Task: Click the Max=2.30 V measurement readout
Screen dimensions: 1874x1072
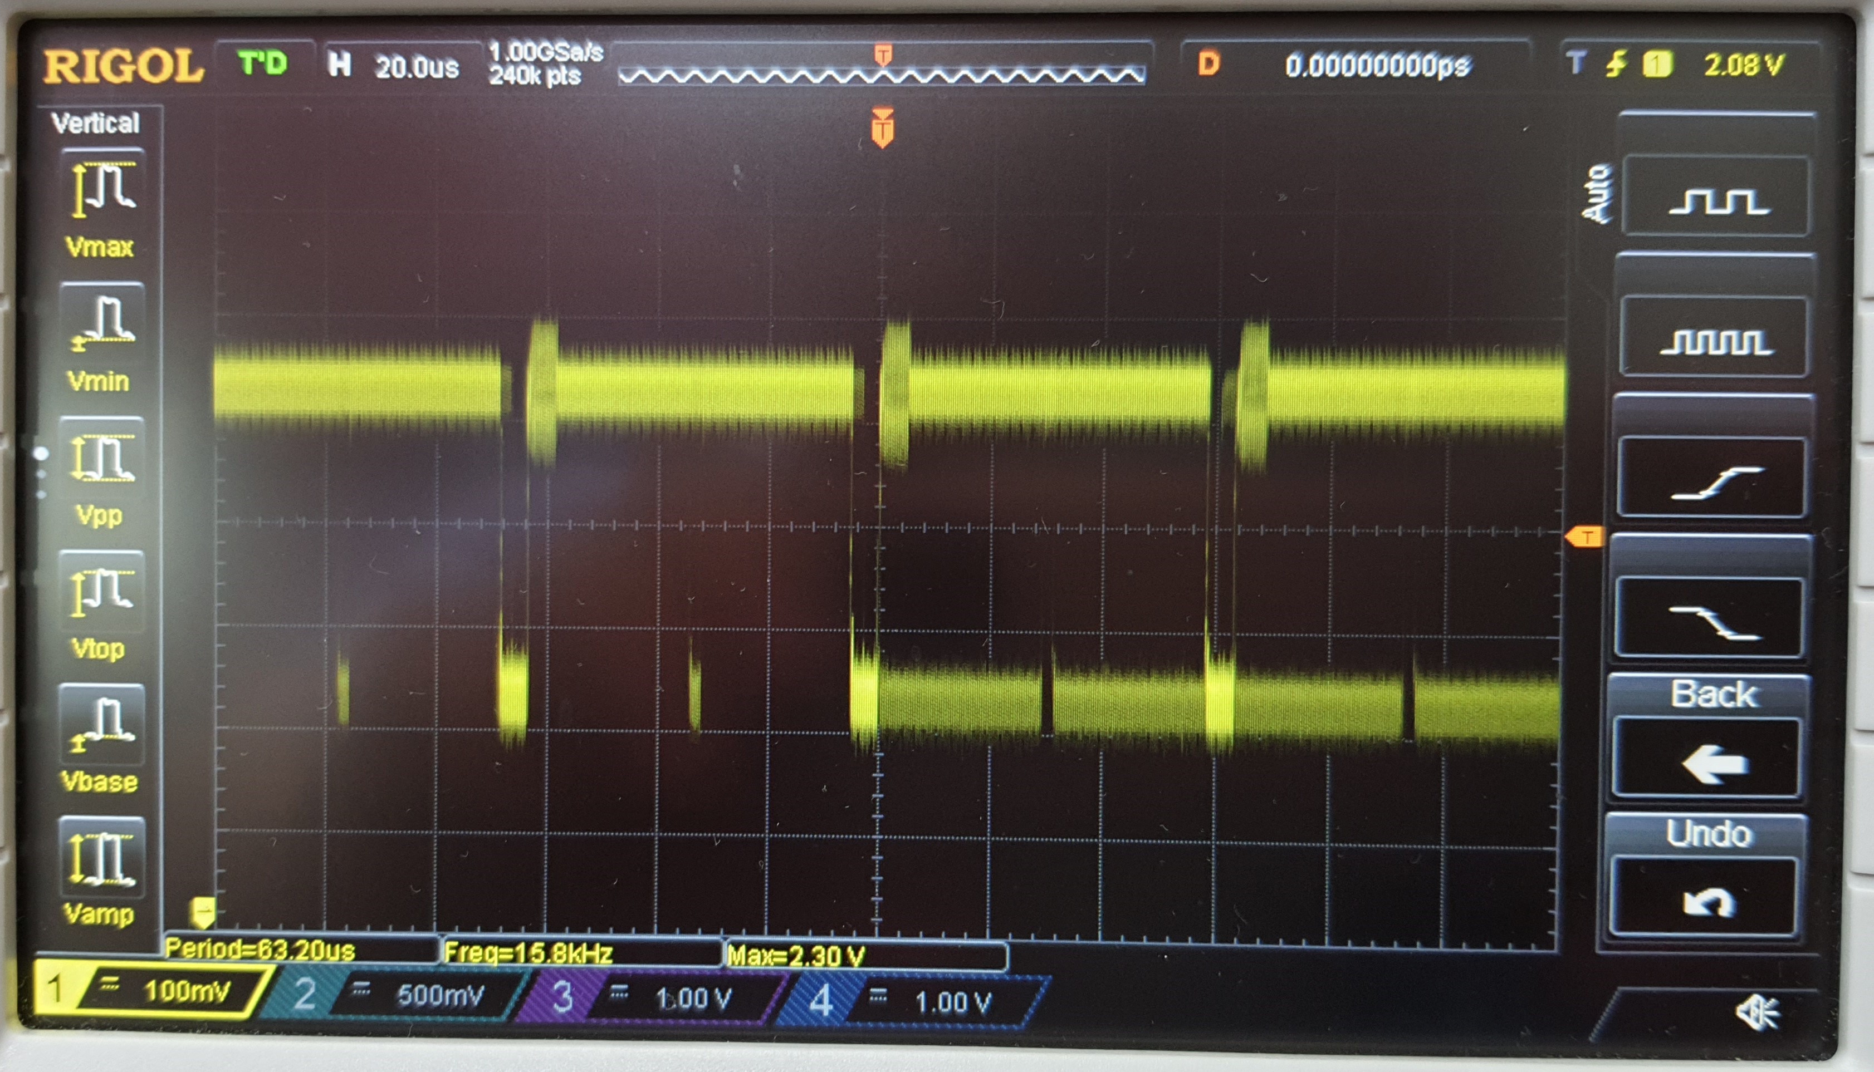Action: [x=865, y=956]
